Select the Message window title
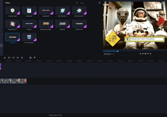Image resolution: width=167 pixels, height=117 pixels. [x=46, y=24]
